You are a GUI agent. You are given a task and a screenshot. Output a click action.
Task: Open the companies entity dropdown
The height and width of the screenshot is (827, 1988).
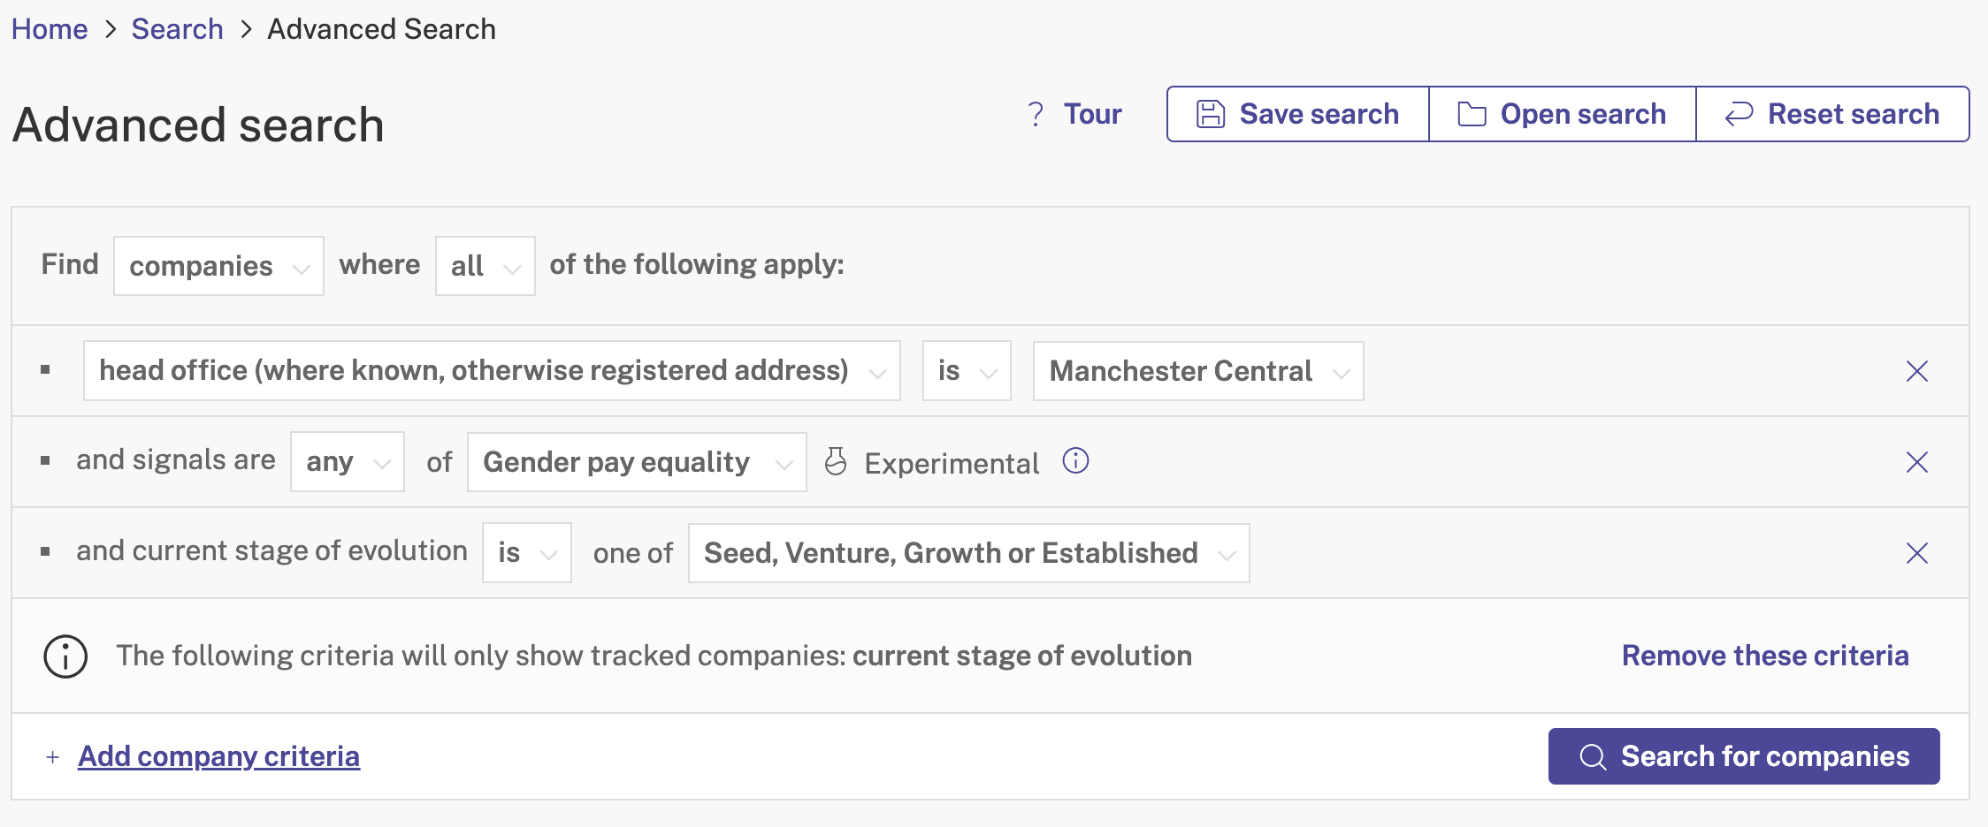point(218,266)
